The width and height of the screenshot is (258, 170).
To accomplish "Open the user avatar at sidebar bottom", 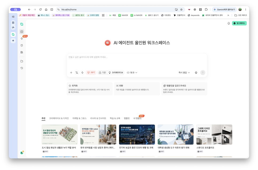I will pyautogui.click(x=22, y=153).
